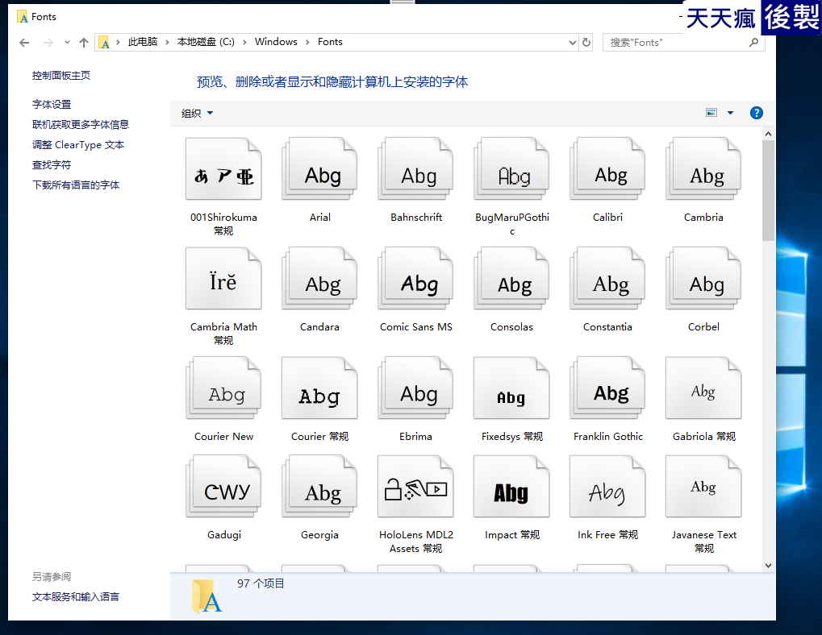
Task: Click the search magnifier icon
Action: tap(753, 42)
